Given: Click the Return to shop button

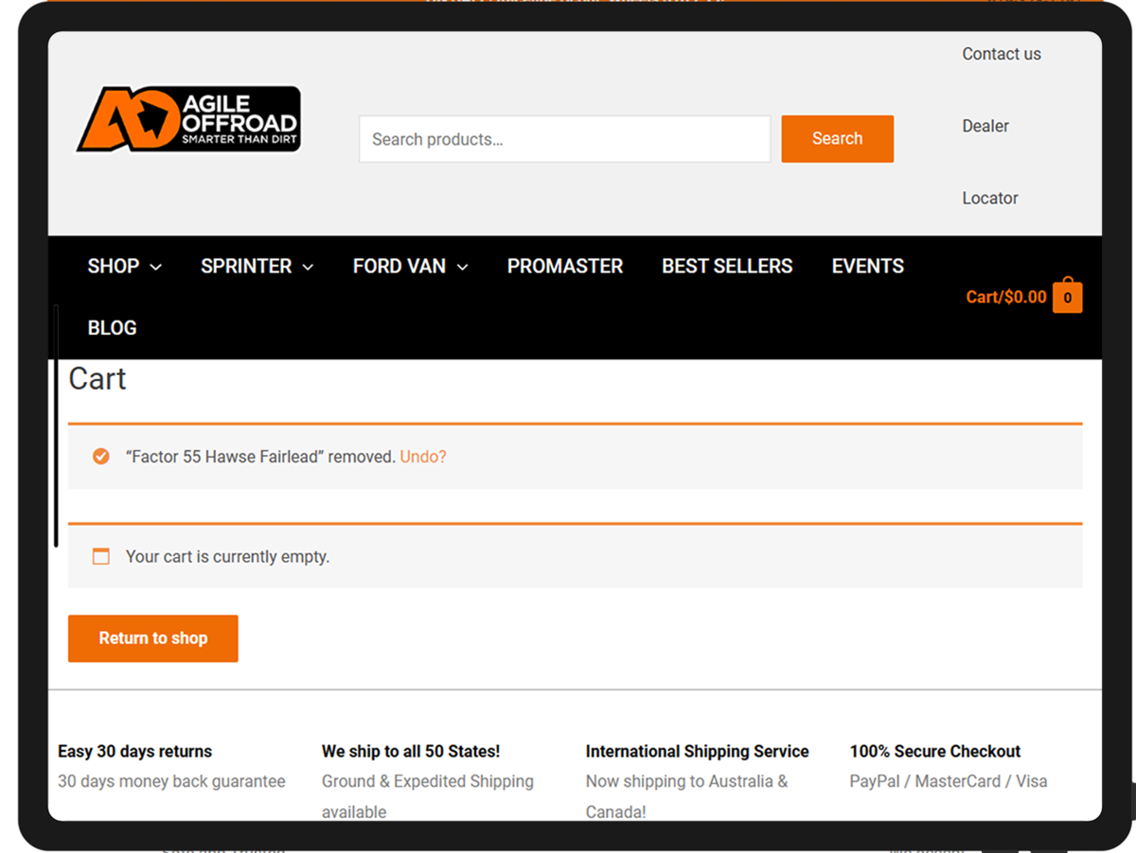Looking at the screenshot, I should (152, 638).
